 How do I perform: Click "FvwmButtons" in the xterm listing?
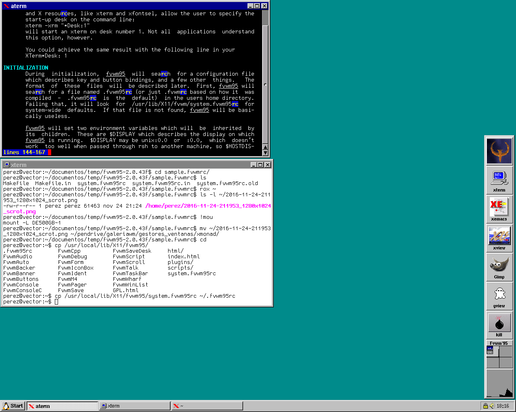tap(21, 279)
